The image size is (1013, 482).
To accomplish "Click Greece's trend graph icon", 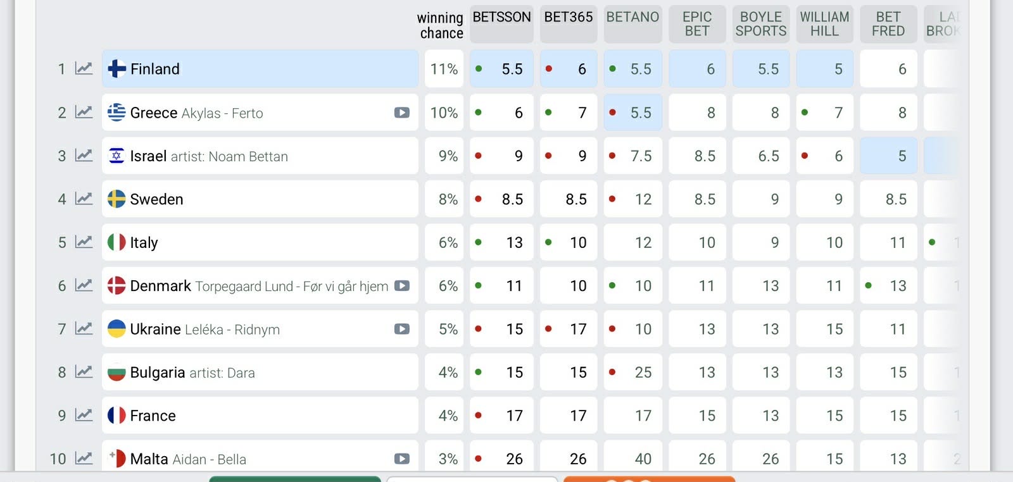I will click(x=84, y=113).
